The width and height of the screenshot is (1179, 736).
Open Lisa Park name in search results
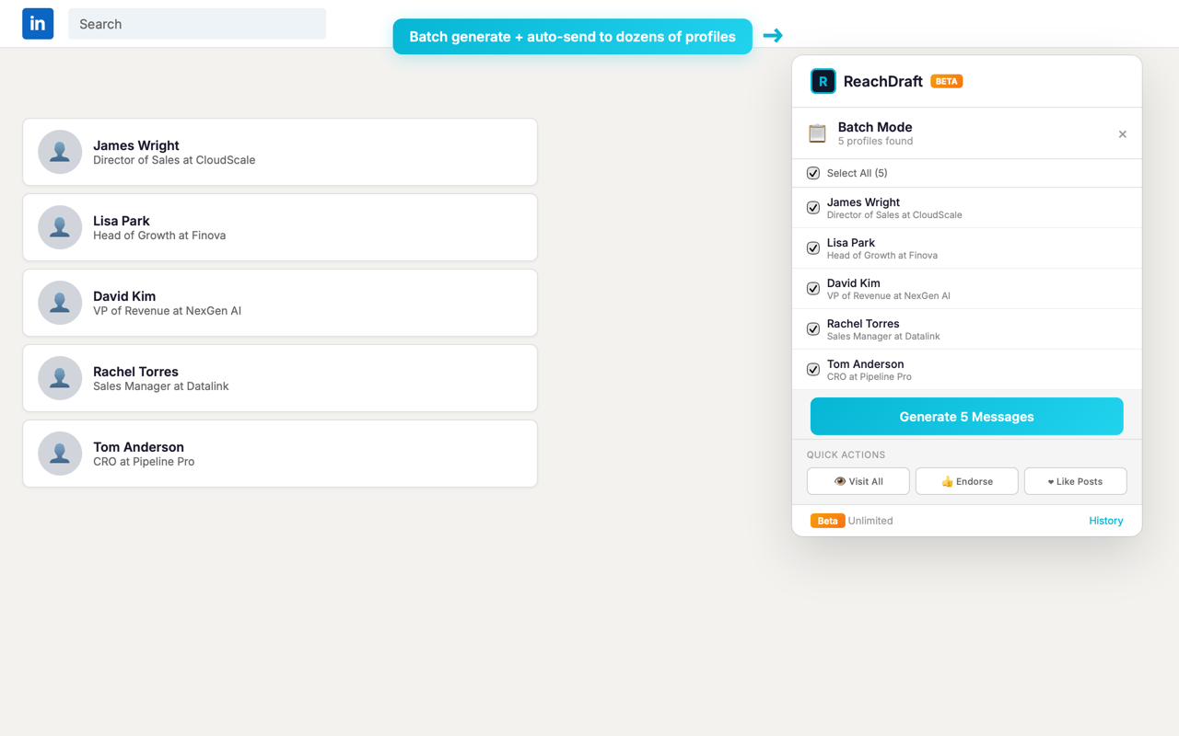coord(122,221)
